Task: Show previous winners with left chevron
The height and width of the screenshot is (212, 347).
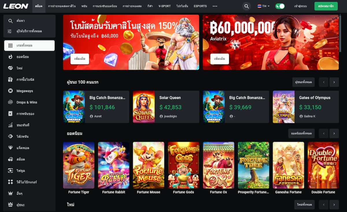Action: 324,82
